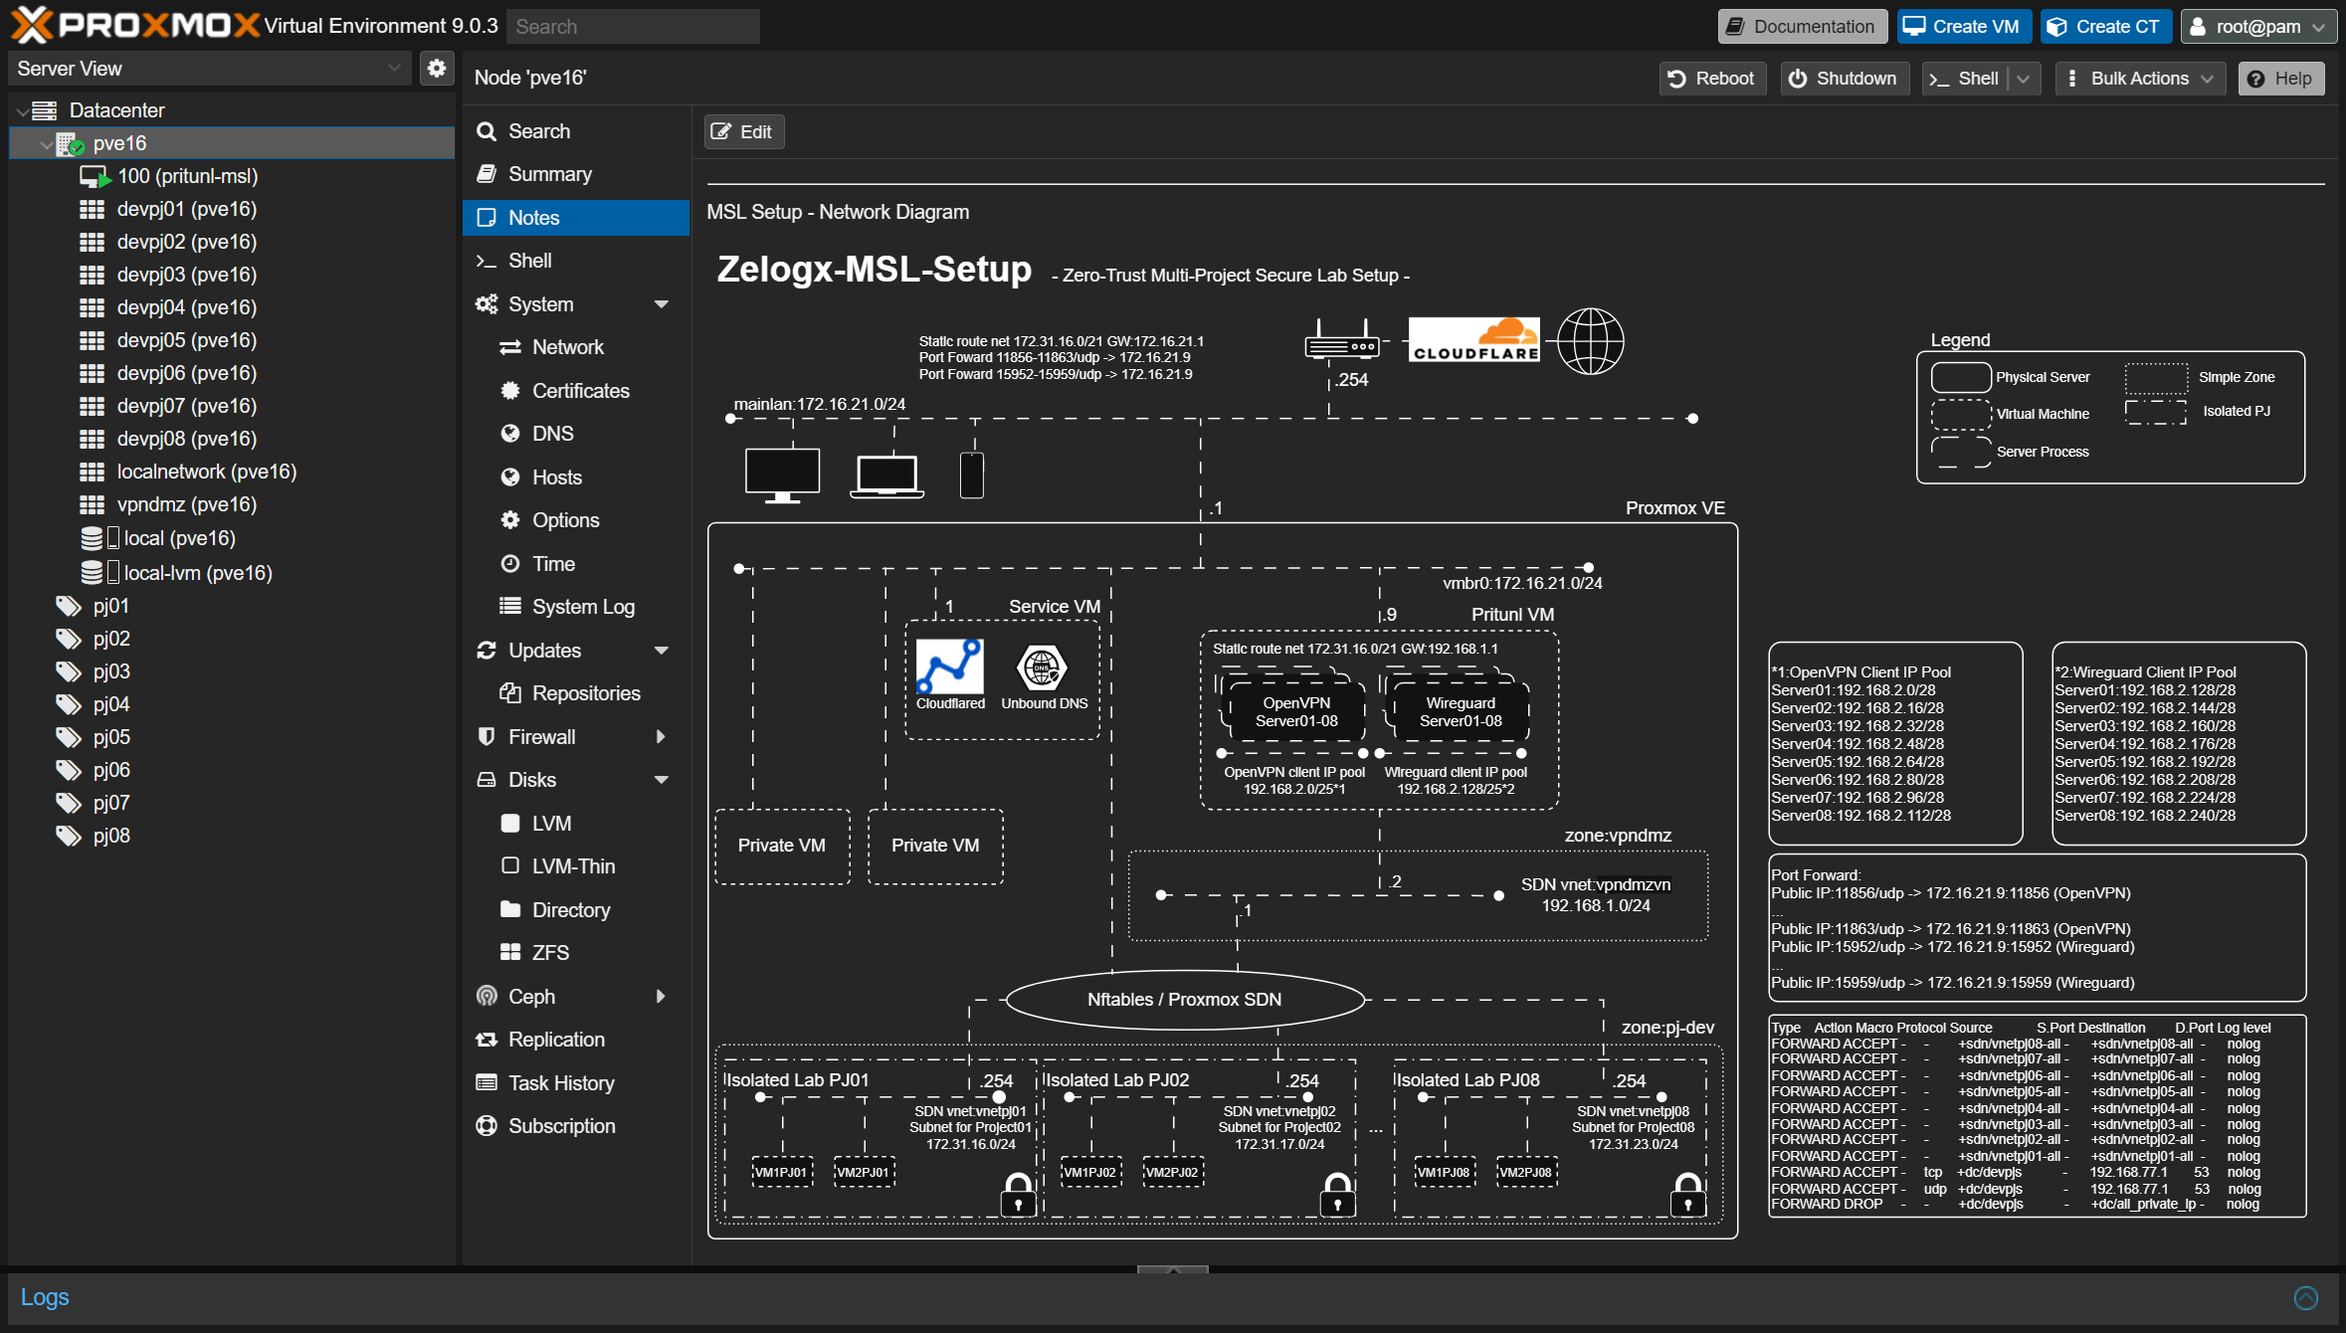Screen dimensions: 2346x1333
Task: Click the Edit notes button
Action: [x=743, y=131]
